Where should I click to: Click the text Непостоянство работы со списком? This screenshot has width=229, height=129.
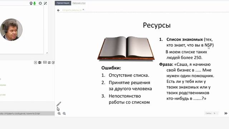point(129,99)
